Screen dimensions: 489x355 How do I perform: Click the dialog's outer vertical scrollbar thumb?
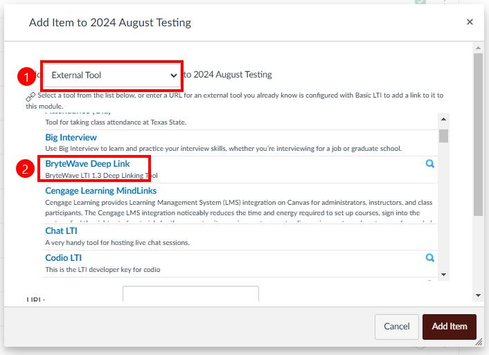pos(477,131)
